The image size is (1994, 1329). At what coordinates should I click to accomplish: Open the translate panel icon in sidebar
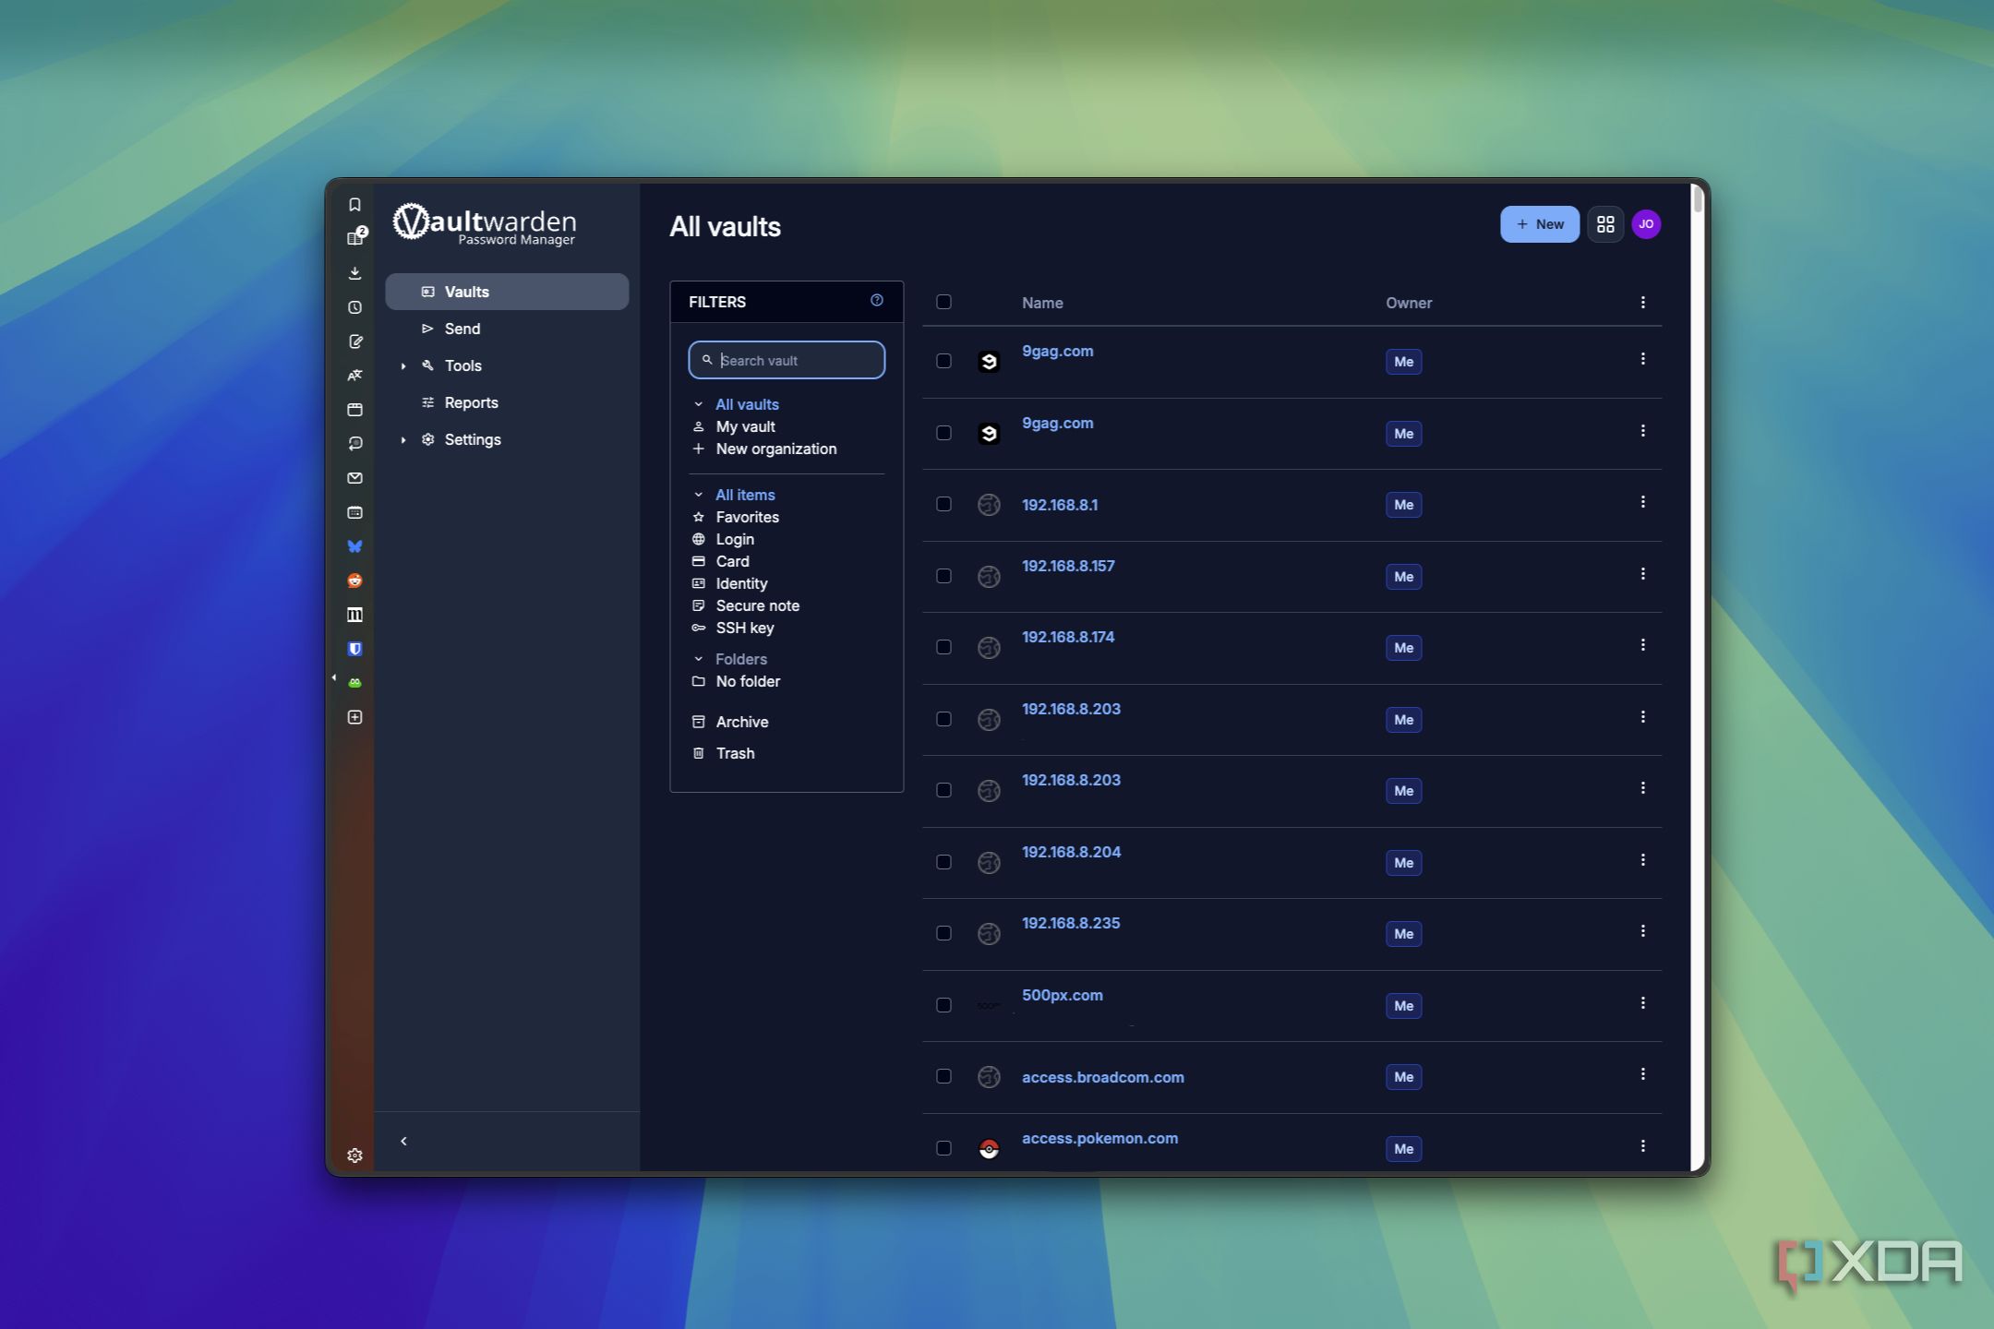354,376
